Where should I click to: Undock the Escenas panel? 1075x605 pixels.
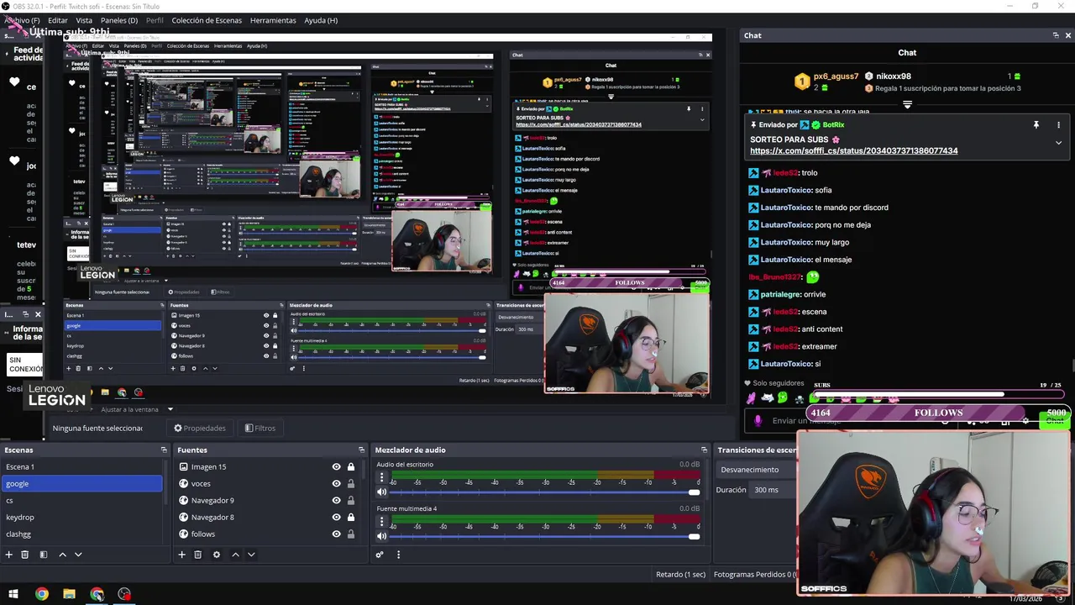(164, 450)
